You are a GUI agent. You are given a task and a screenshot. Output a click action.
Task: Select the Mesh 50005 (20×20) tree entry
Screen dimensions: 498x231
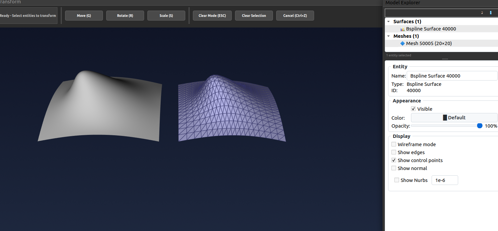[429, 43]
